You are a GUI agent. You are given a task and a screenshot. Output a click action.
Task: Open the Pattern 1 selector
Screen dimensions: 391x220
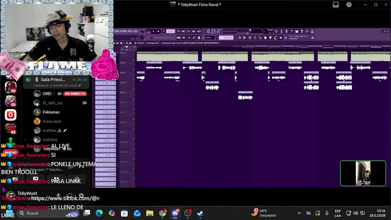pos(226,38)
